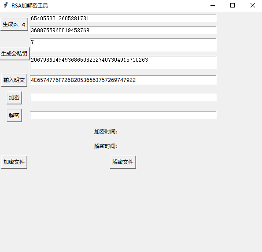Image resolution: width=262 pixels, height=252 pixels.
Task: Close the RSA加解密工具 window
Action: click(x=253, y=6)
